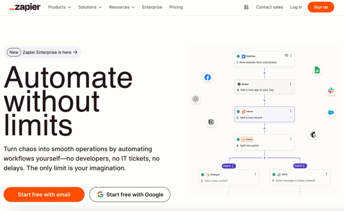
Task: Click the New badge pill
Action: coord(14,52)
